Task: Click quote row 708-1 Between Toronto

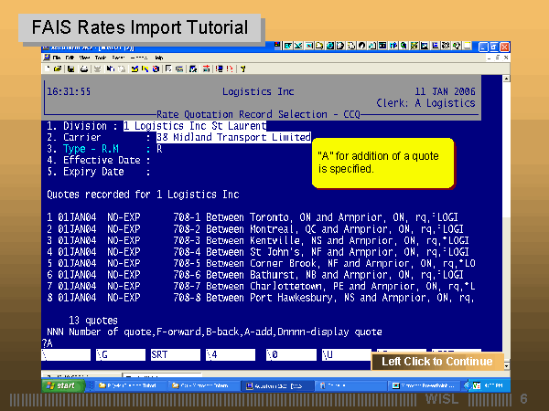Action: [253, 217]
